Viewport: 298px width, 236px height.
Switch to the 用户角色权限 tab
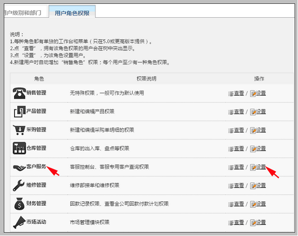pos(72,13)
